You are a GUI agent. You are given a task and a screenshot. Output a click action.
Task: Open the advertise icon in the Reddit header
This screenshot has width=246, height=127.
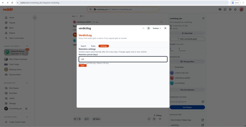point(220,9)
